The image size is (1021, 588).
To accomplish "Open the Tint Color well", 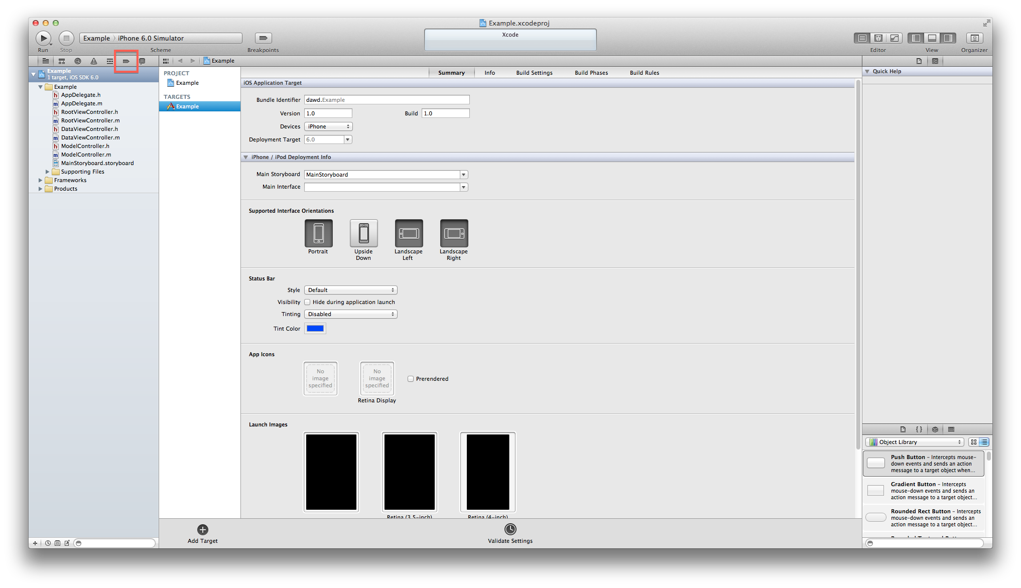I will 315,329.
